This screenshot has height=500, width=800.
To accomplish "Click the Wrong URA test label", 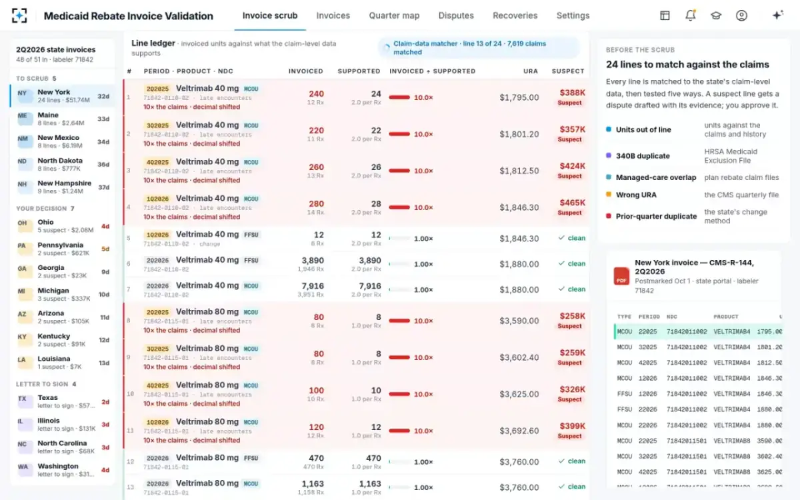I will click(636, 195).
